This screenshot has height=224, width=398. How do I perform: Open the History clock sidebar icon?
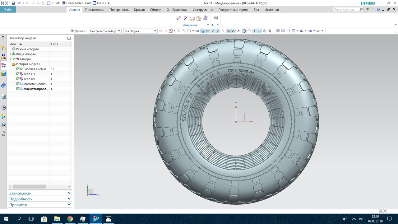pyautogui.click(x=4, y=107)
